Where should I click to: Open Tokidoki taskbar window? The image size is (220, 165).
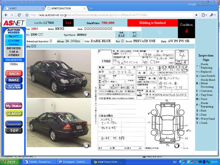(40, 162)
